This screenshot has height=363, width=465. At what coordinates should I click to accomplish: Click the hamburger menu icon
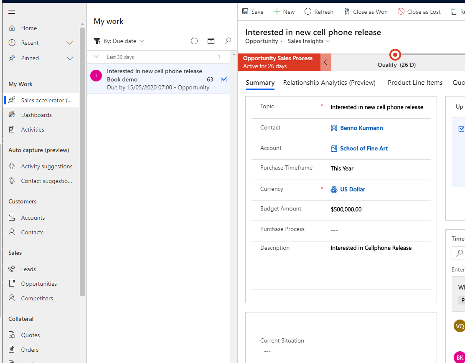[12, 12]
